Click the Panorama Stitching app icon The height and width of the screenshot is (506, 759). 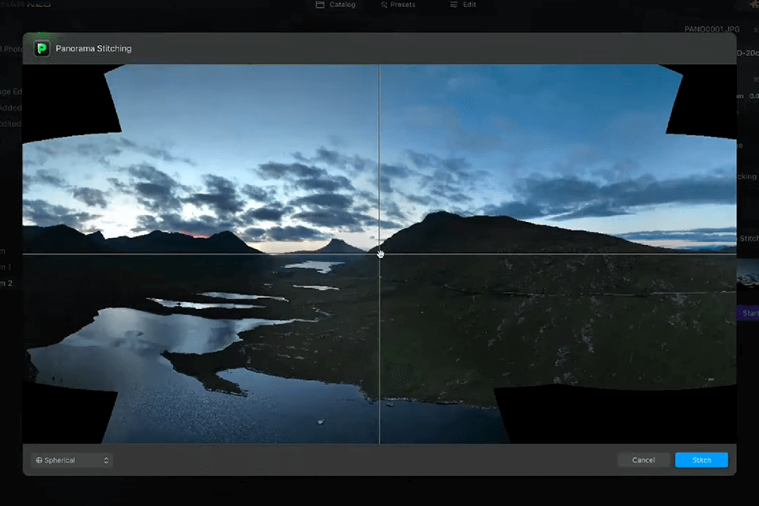(x=42, y=48)
